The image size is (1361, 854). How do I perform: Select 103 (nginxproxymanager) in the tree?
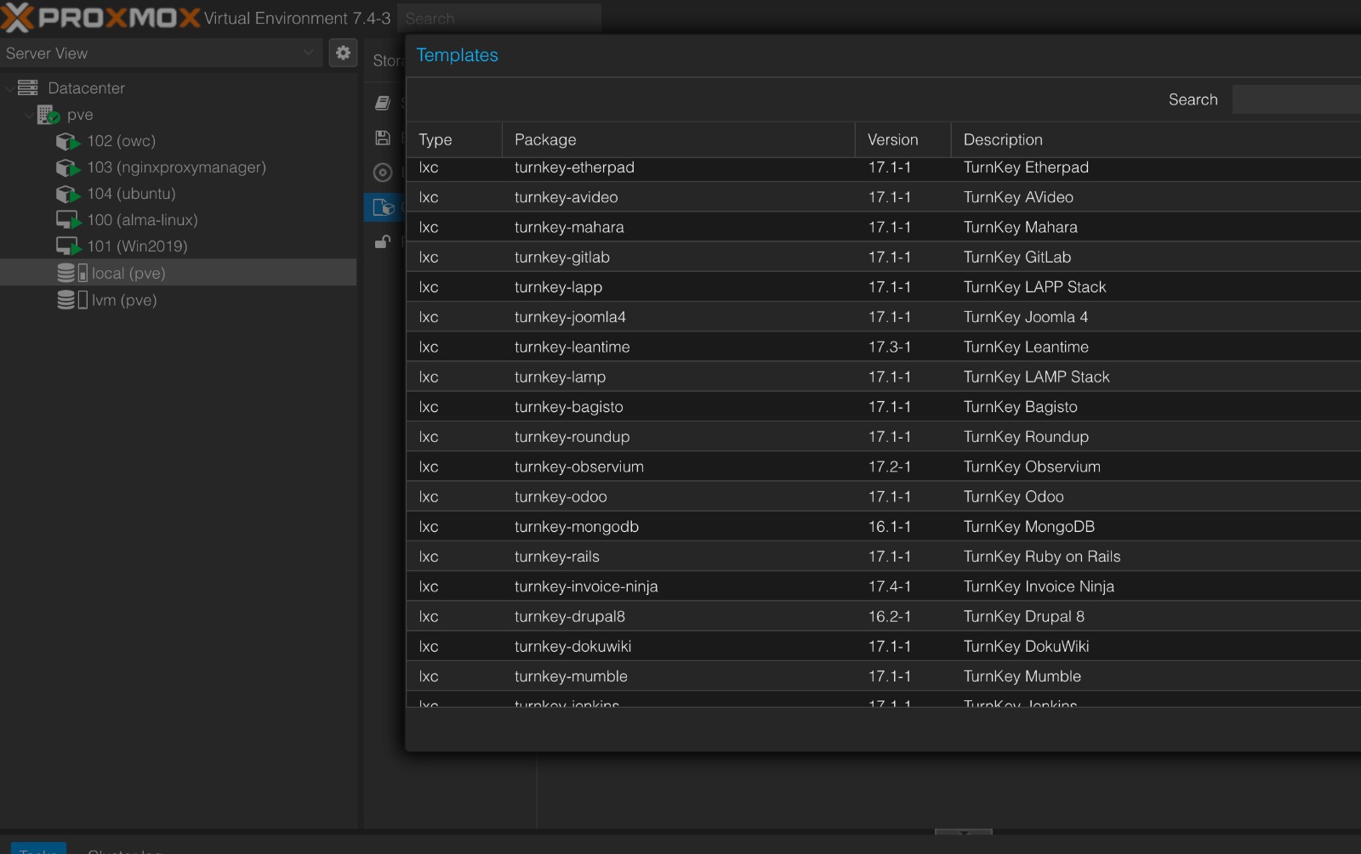[x=176, y=167]
